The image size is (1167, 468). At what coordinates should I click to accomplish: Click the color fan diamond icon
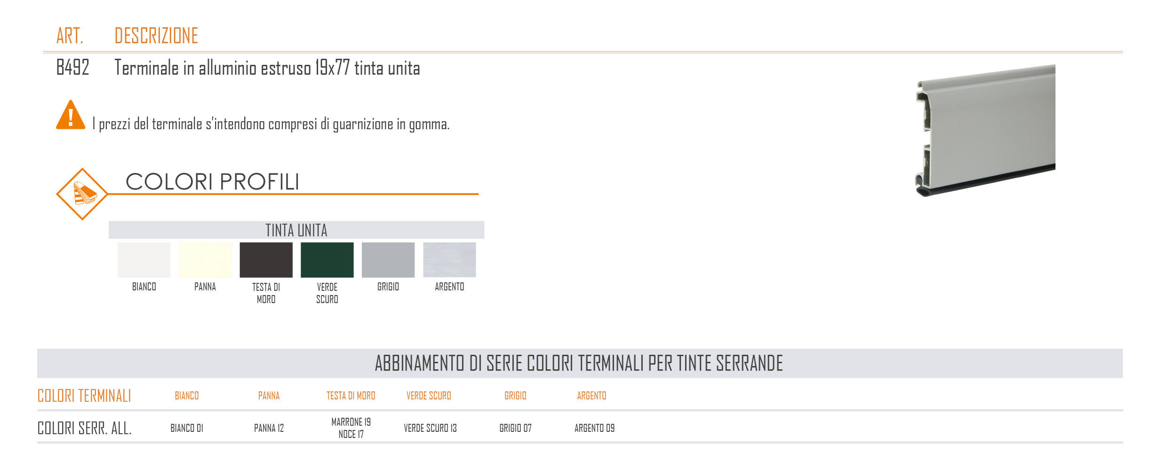point(82,194)
